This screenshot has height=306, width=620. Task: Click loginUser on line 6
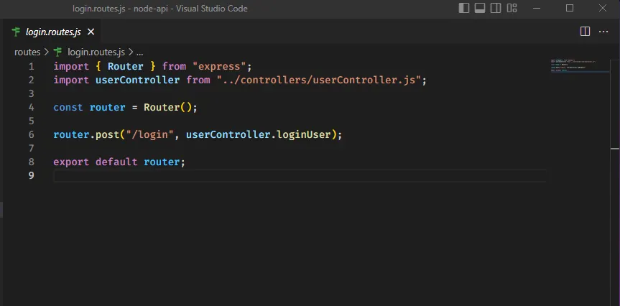(x=304, y=135)
